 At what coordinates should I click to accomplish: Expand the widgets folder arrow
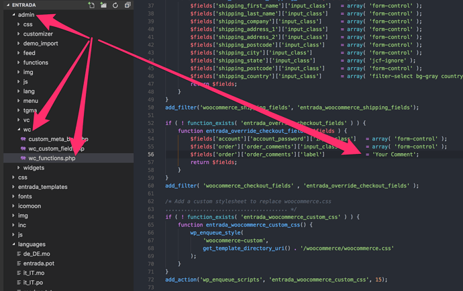pyautogui.click(x=19, y=168)
